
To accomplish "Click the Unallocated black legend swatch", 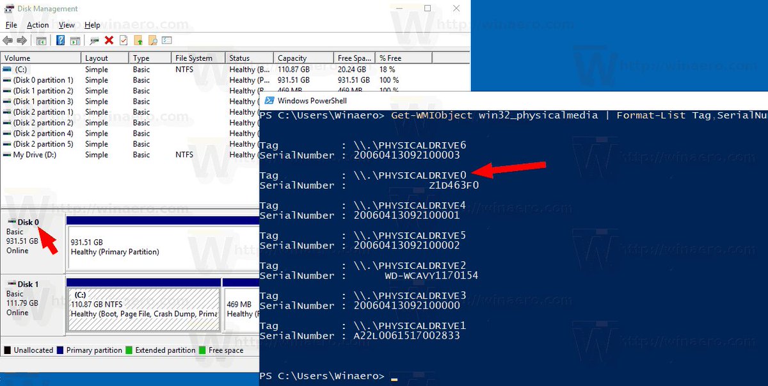I will 7,350.
